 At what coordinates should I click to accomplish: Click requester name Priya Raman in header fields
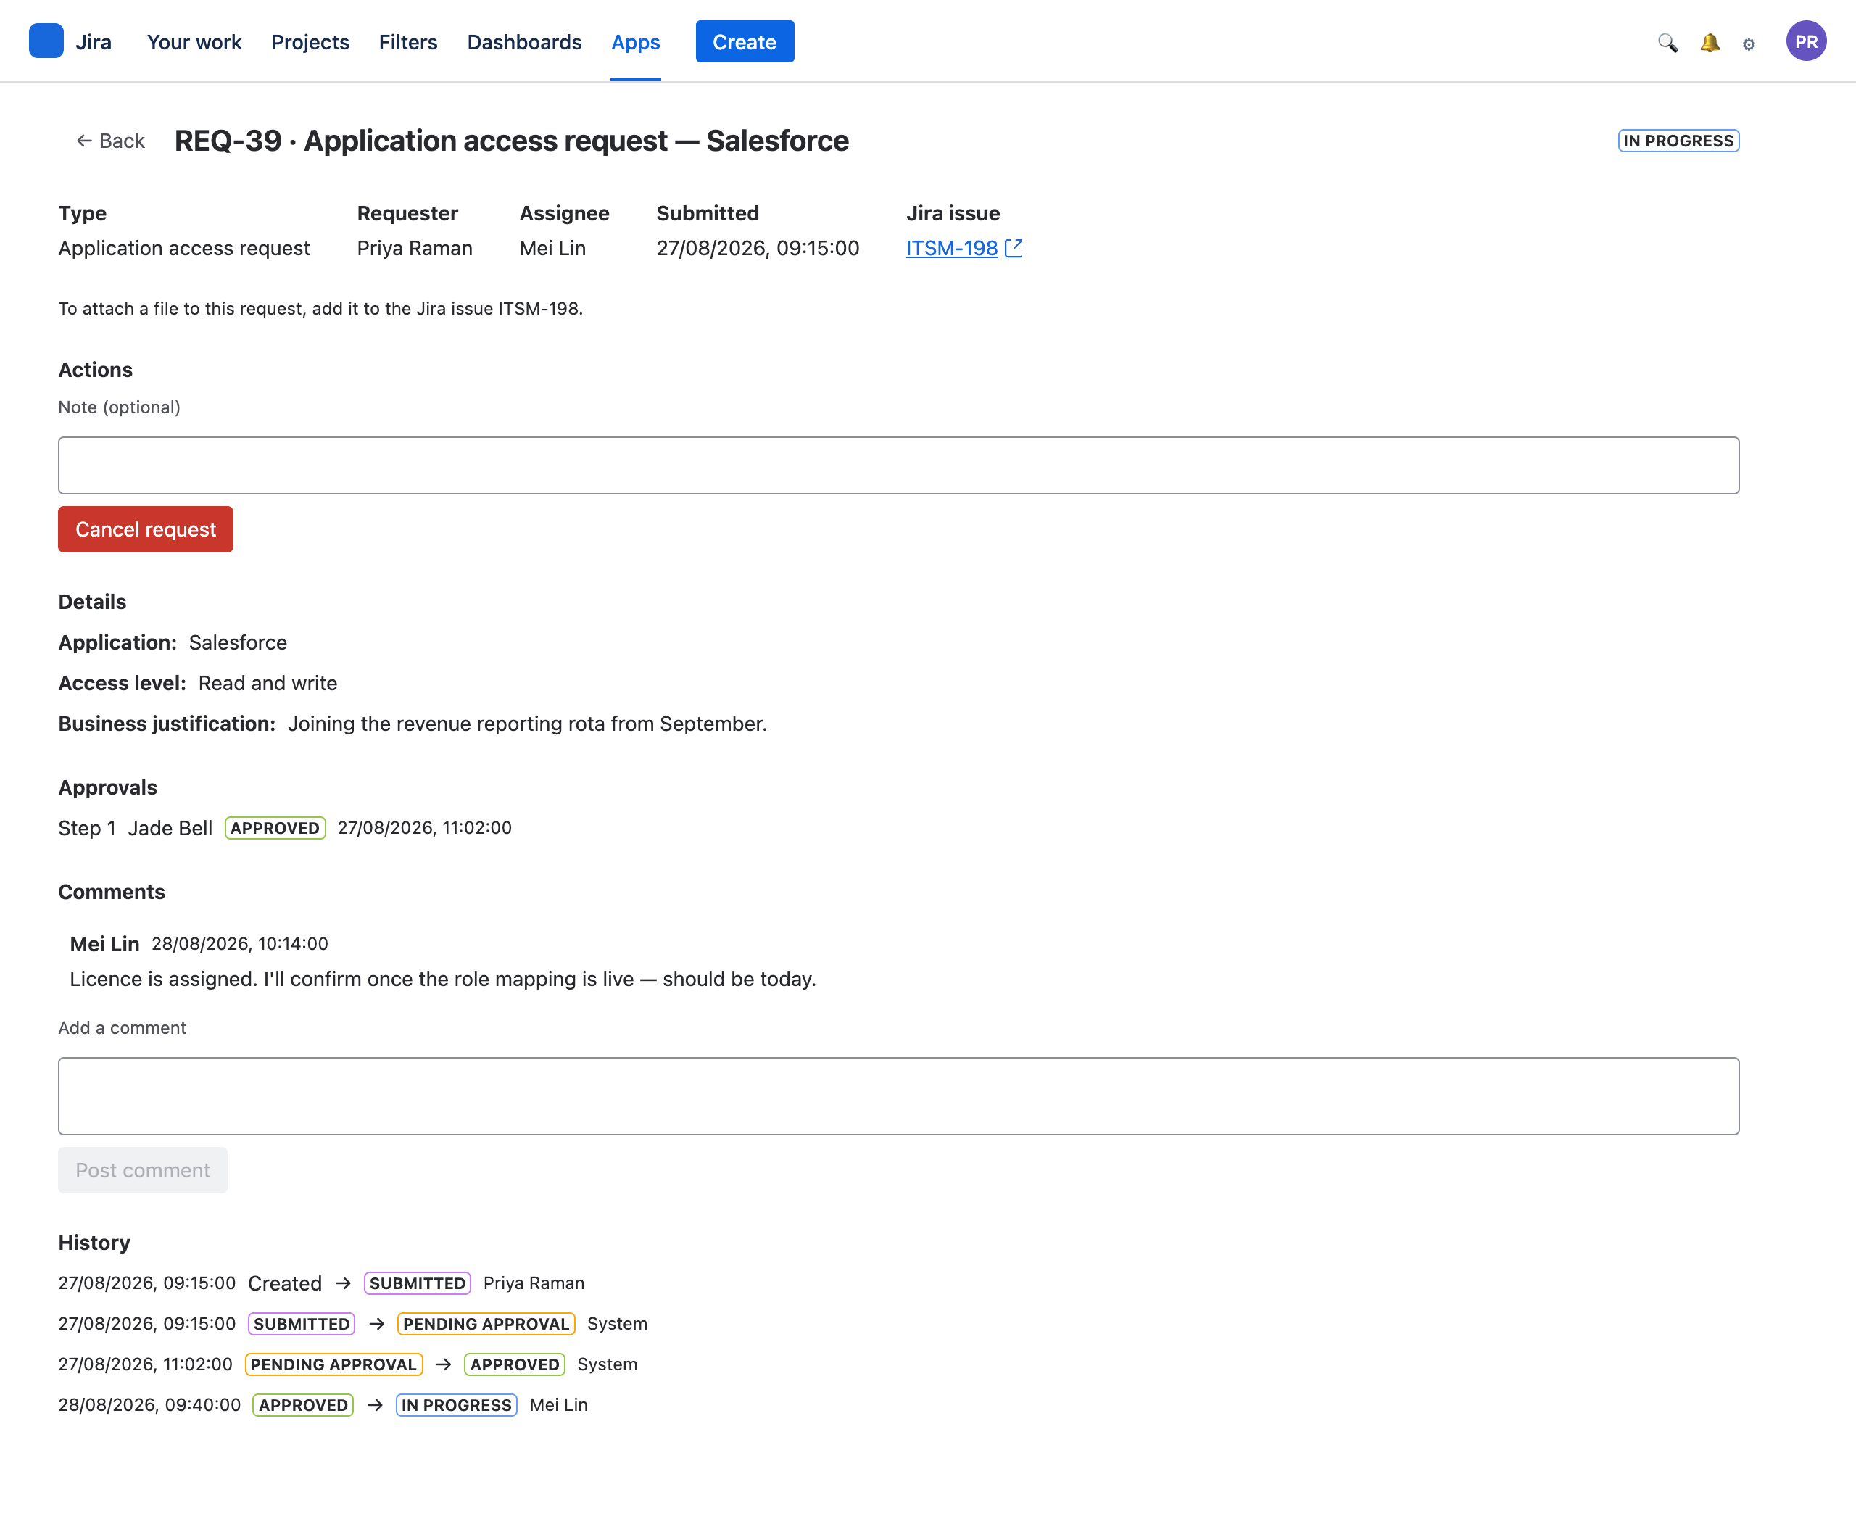[415, 249]
